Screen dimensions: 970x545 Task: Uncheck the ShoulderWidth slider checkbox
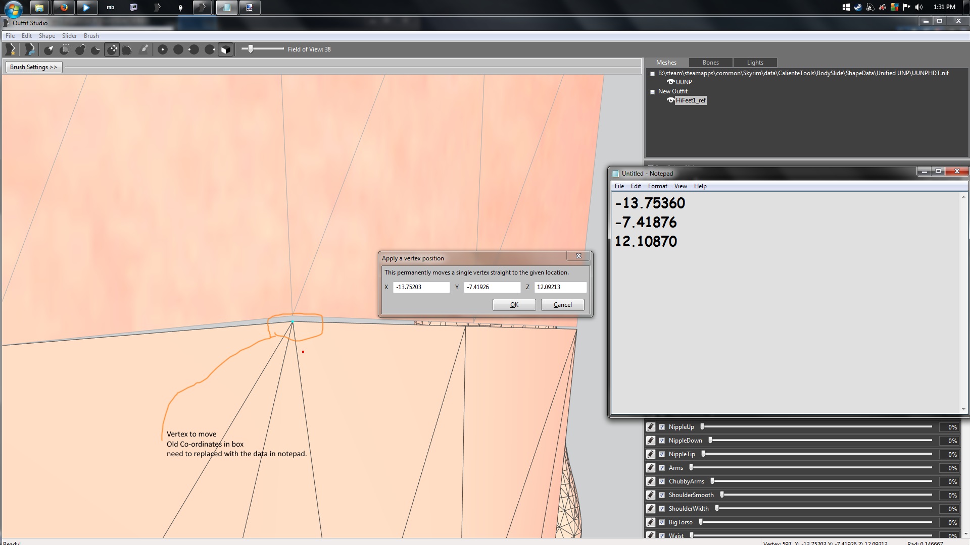662,509
